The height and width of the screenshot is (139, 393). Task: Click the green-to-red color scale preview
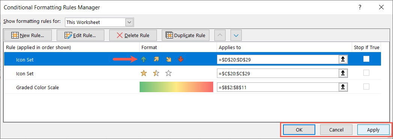pyautogui.click(x=176, y=87)
